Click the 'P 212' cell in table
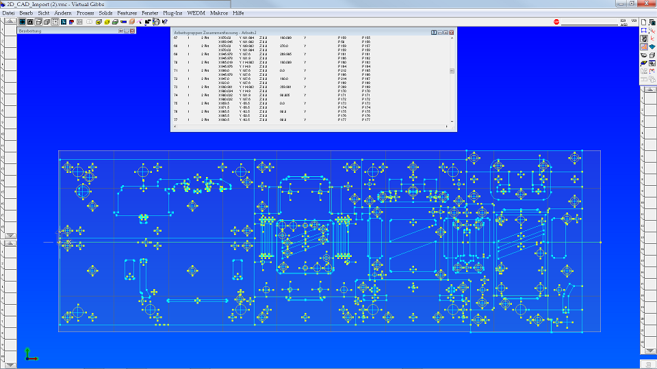The height and width of the screenshot is (369, 657). click(342, 70)
